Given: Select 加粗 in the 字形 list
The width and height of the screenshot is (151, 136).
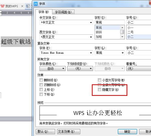Looking at the screenshot, I should 108,37.
